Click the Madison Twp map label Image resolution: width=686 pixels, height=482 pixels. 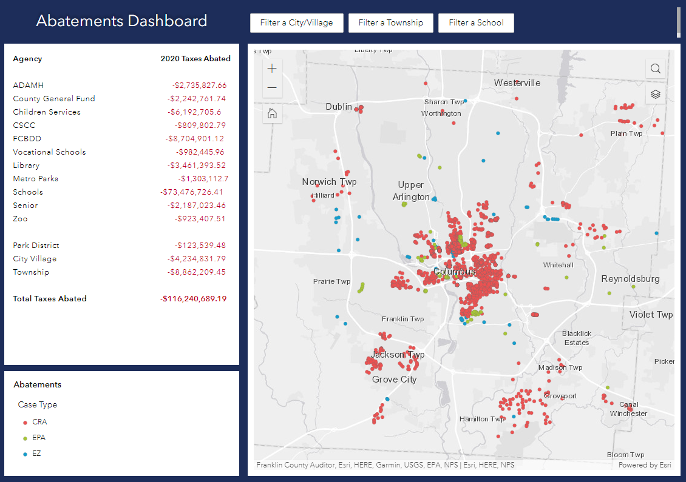click(x=560, y=367)
